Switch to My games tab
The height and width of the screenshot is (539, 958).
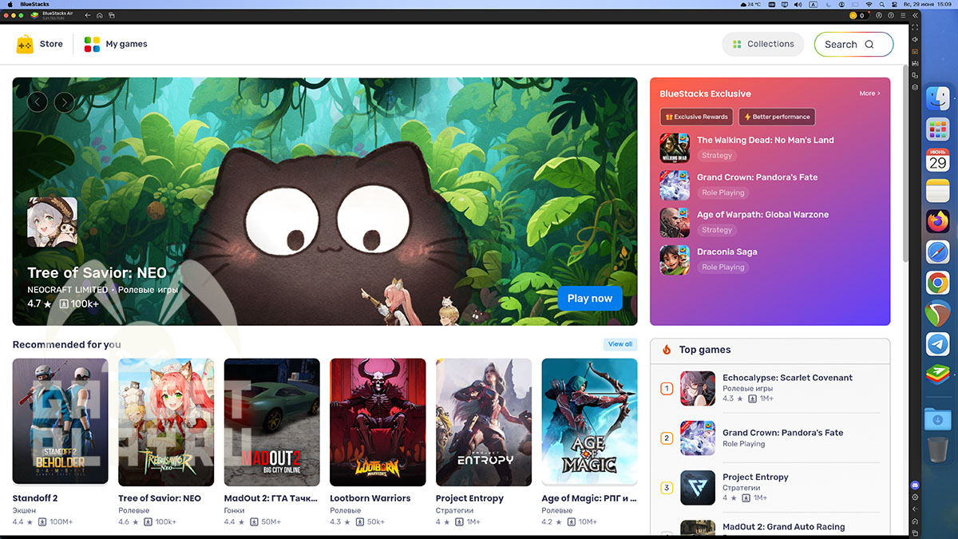116,44
